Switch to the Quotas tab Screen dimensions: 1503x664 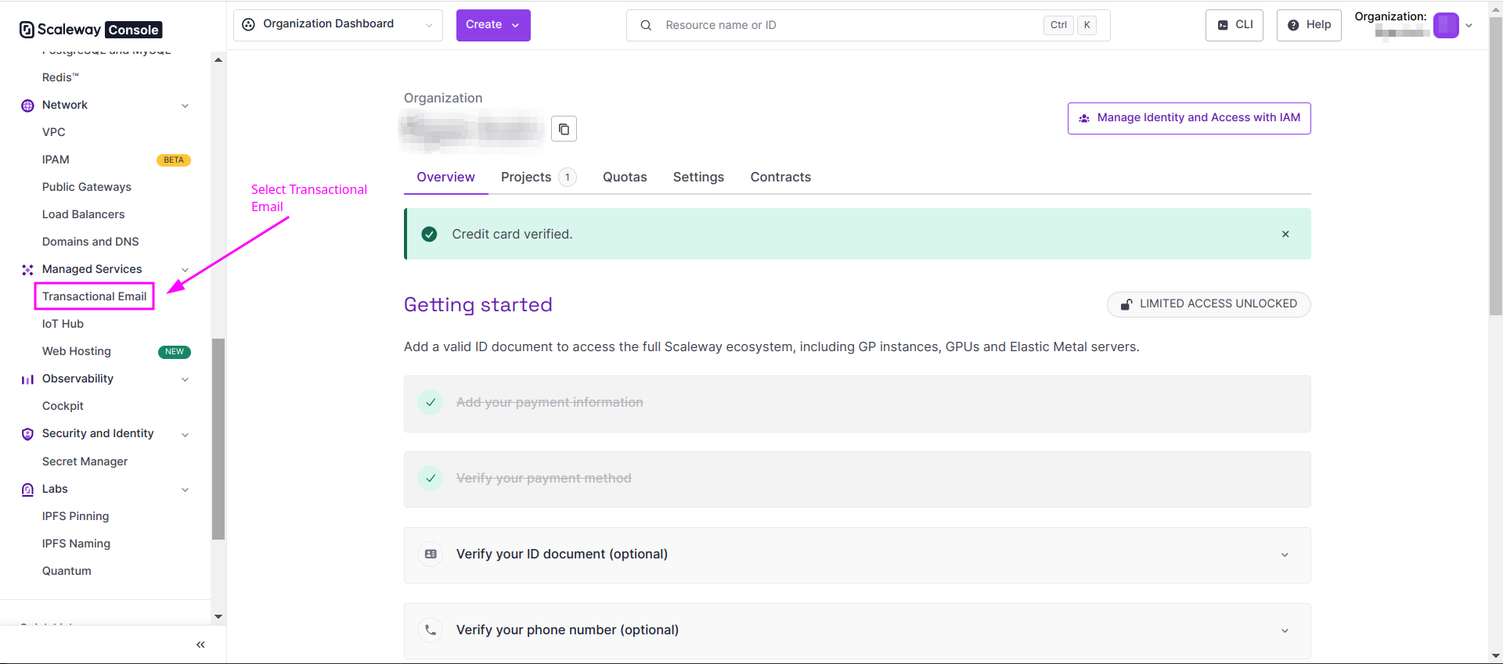(x=625, y=177)
